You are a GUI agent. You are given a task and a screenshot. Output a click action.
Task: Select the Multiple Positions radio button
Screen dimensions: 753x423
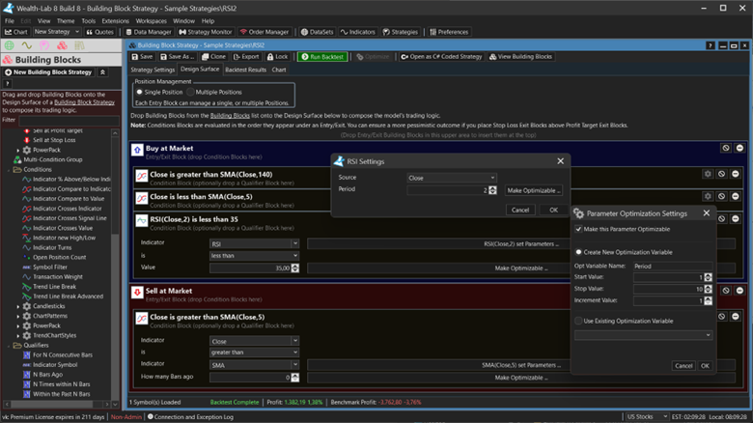click(189, 92)
